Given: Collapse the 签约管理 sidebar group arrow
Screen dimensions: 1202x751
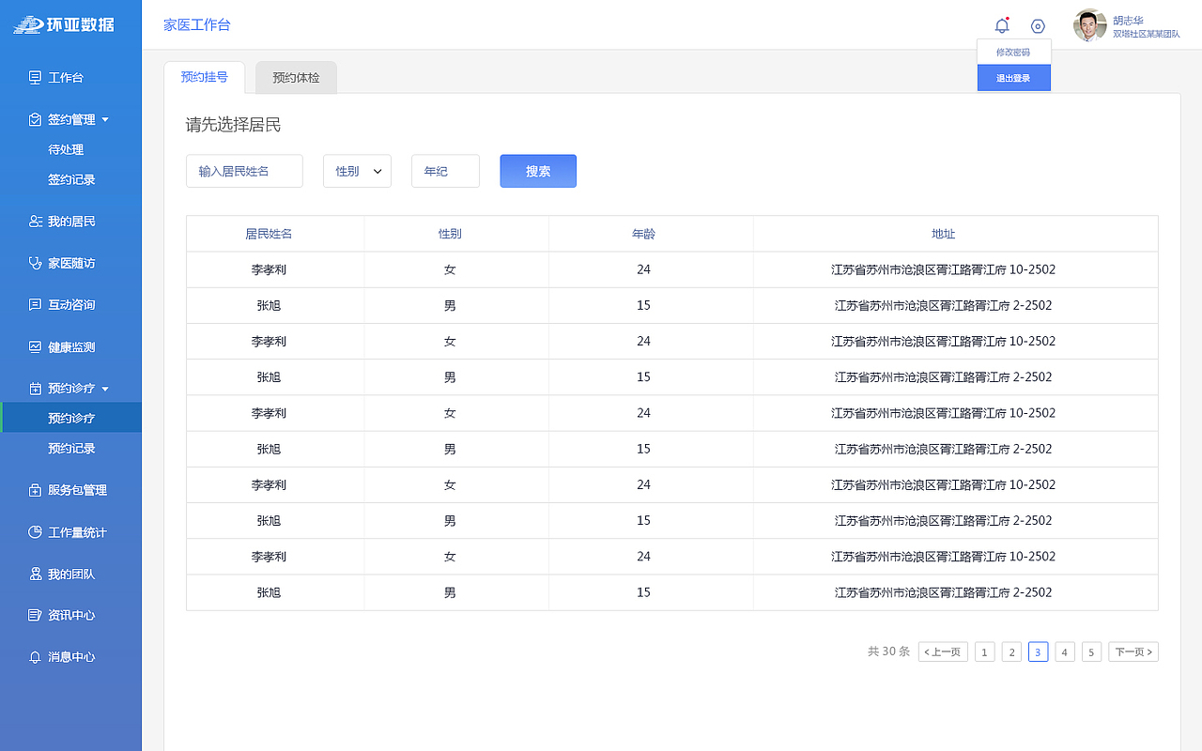Looking at the screenshot, I should pos(105,120).
